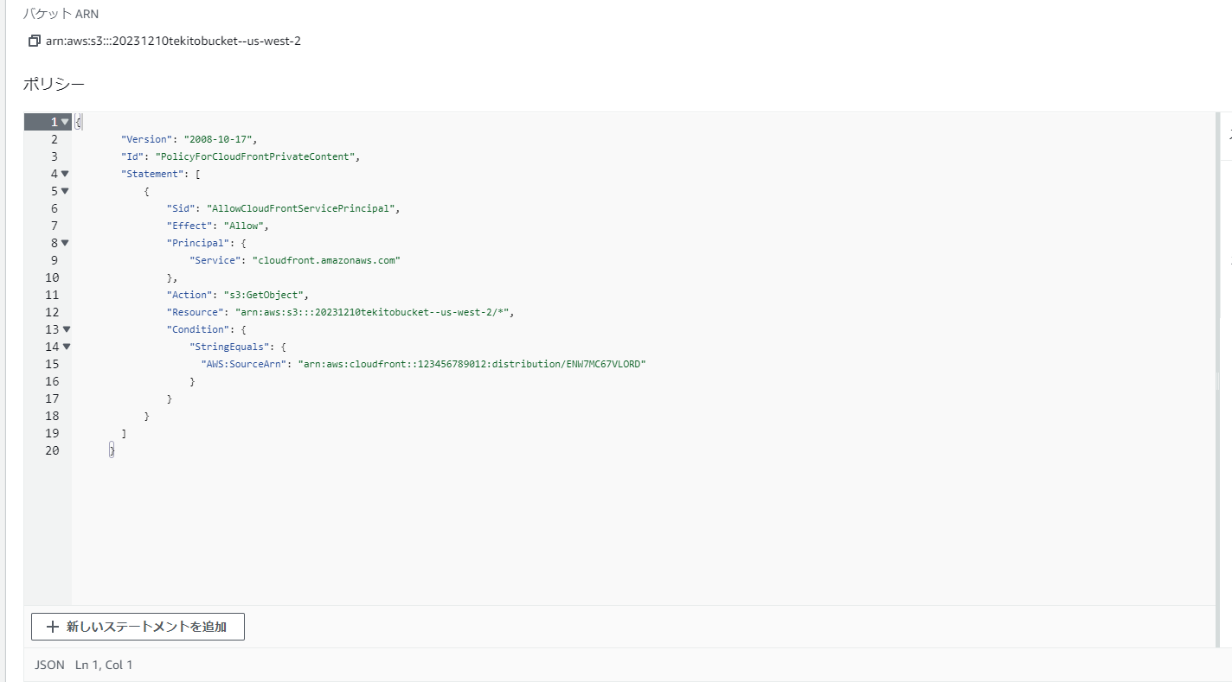Click the "2008-10-17" version value

[218, 139]
